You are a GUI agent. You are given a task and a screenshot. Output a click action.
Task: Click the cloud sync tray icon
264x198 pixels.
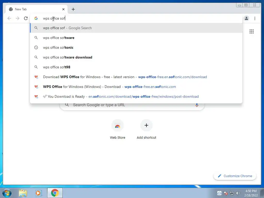(219, 193)
